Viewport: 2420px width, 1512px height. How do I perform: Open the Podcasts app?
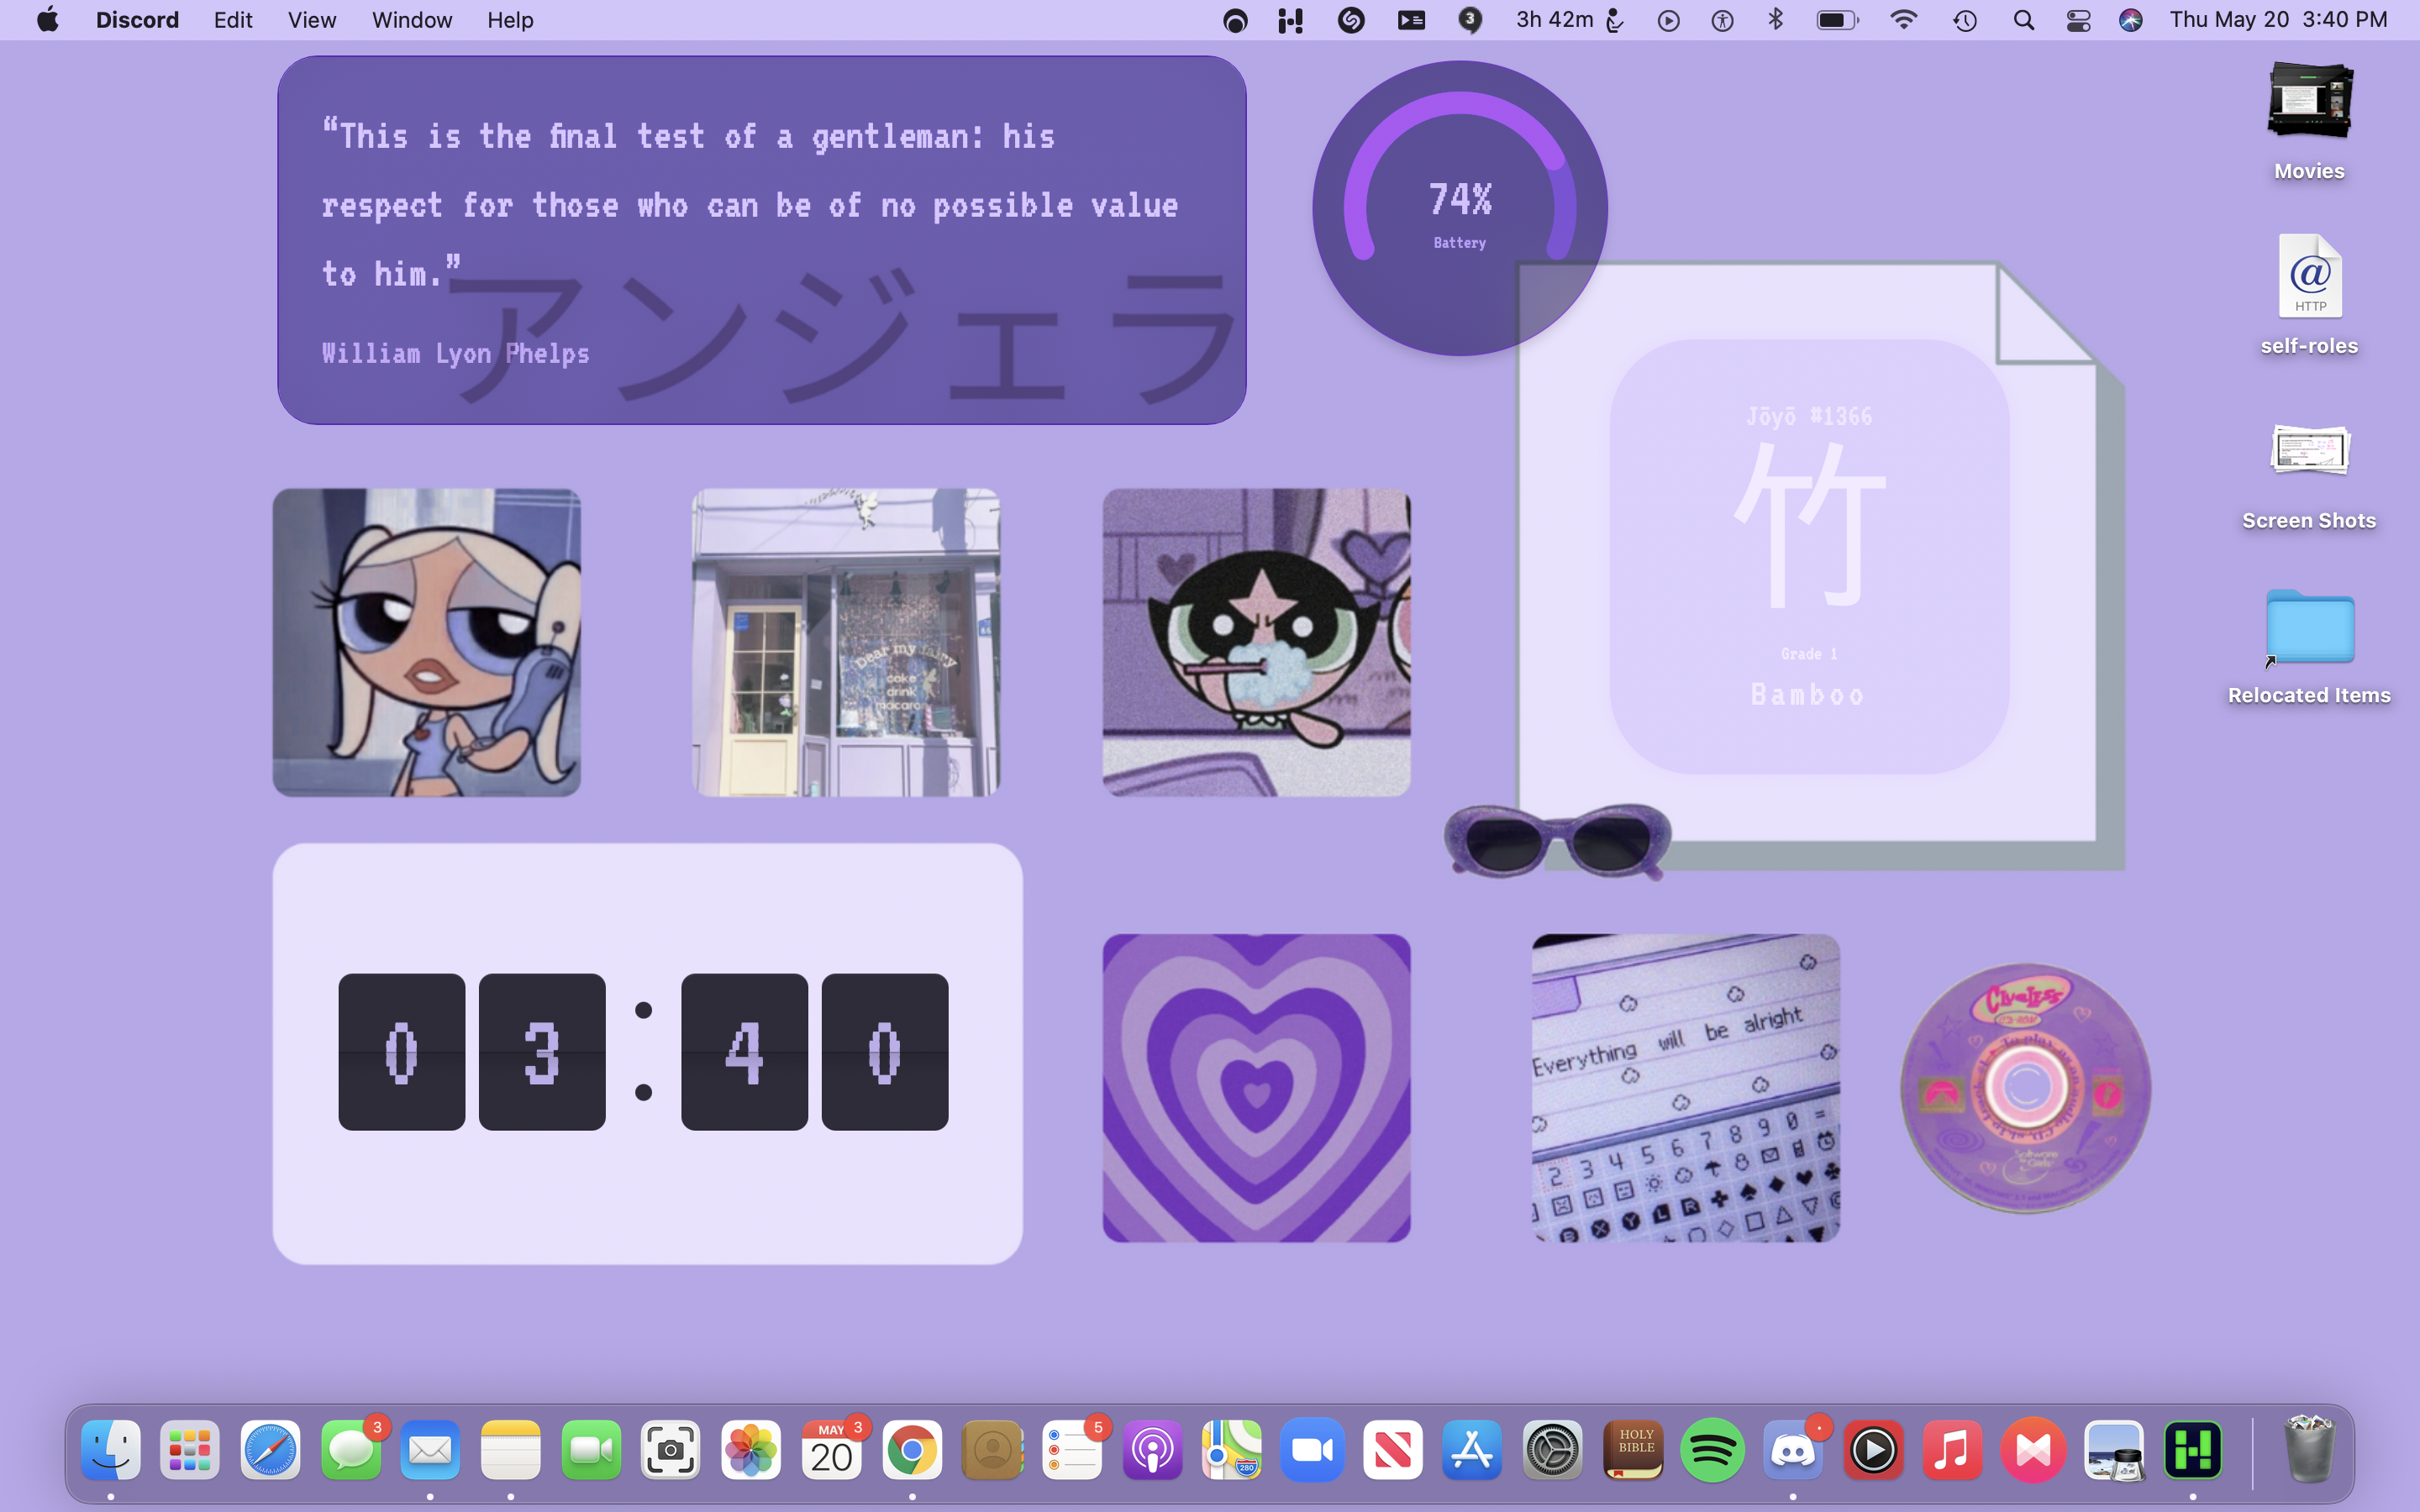coord(1152,1450)
